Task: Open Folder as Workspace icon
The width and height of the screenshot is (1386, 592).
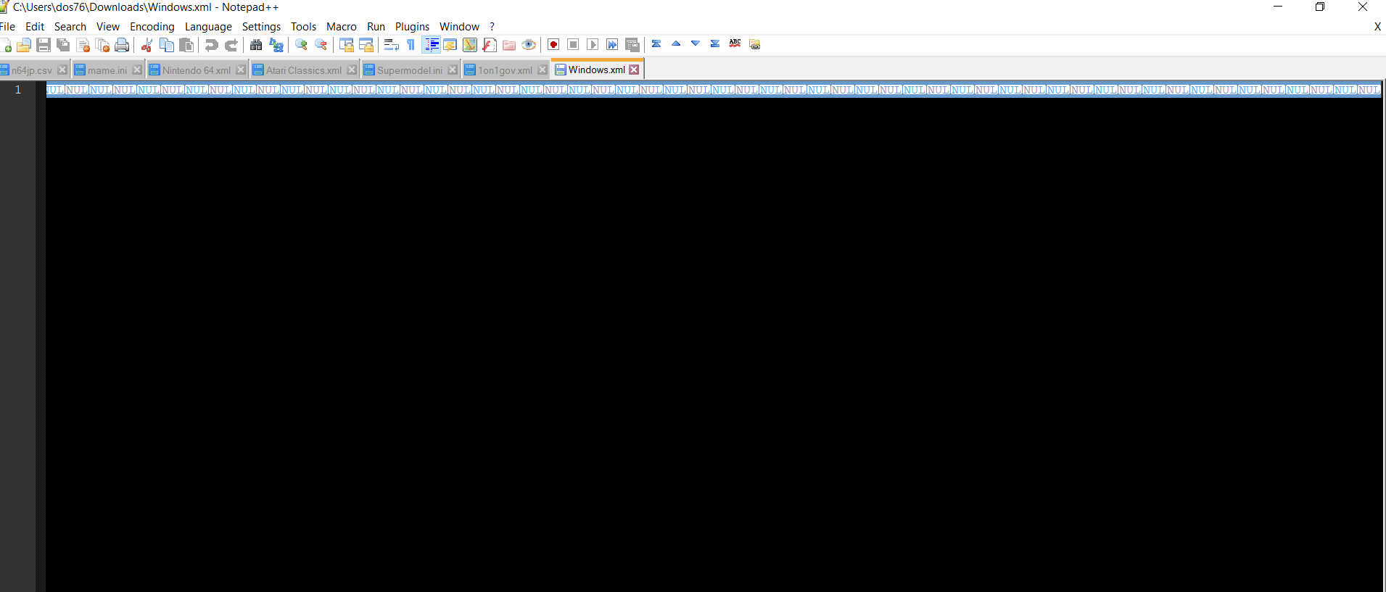Action: pos(509,45)
